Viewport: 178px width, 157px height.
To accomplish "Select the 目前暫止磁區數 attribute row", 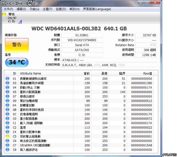I will pyautogui.click(x=80, y=136).
